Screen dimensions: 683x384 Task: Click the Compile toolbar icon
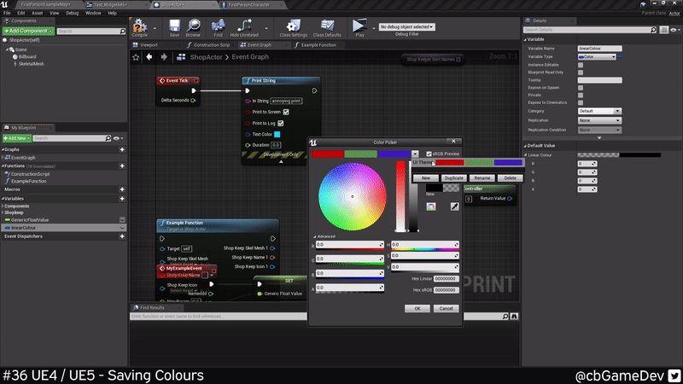[x=140, y=26]
